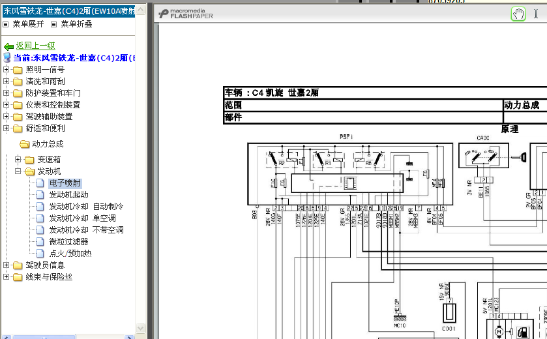Click the green back arrow icon
547x339 pixels.
[8, 46]
